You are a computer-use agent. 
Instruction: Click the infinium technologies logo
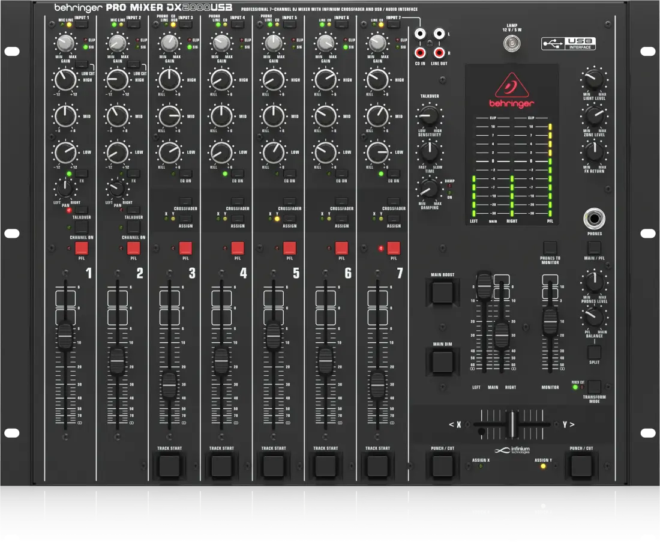(x=512, y=450)
